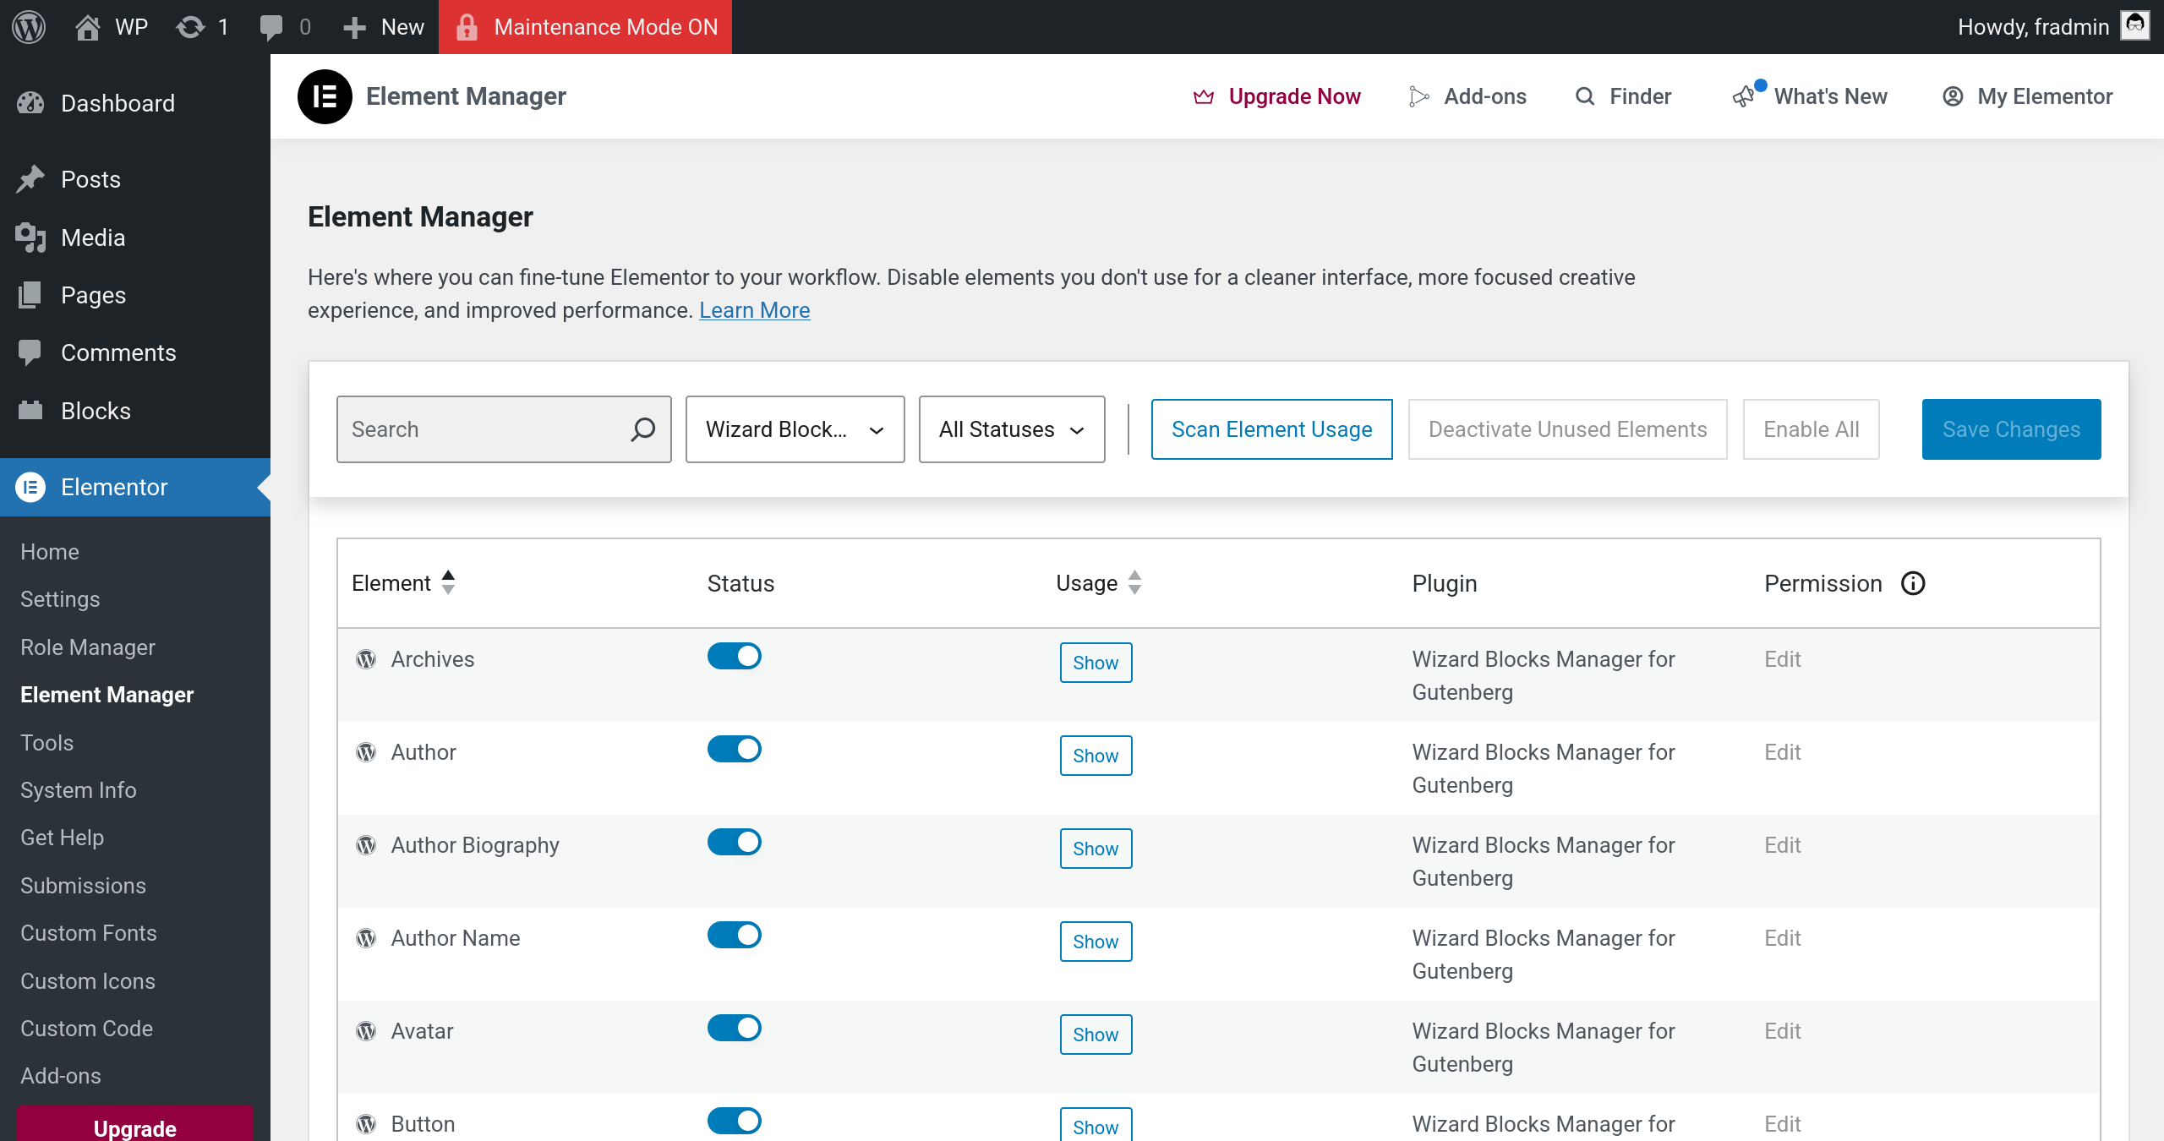Image resolution: width=2164 pixels, height=1141 pixels.
Task: Click the Upgrade Now crown icon
Action: pos(1204,96)
